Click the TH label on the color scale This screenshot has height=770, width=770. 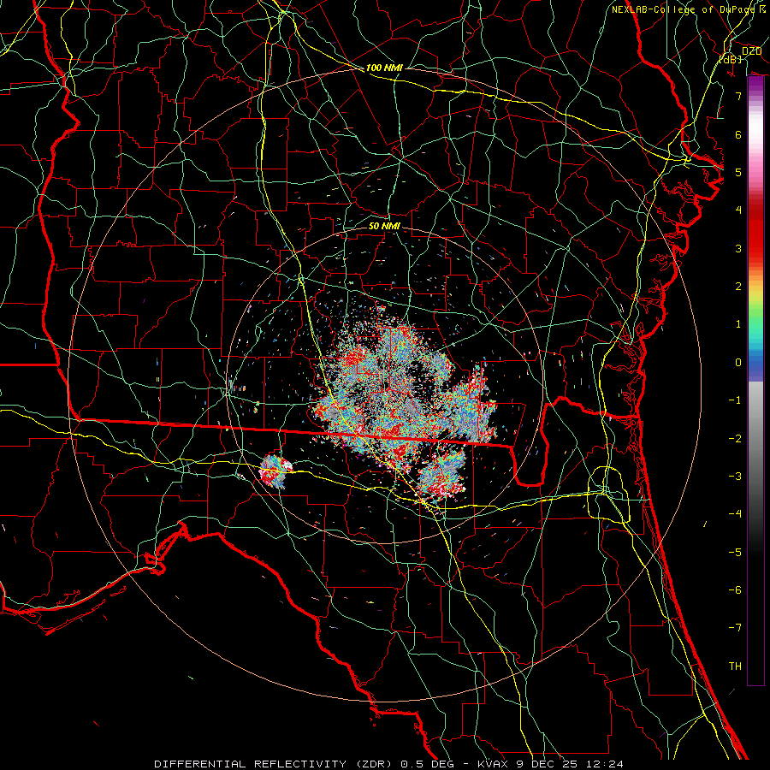coord(735,666)
